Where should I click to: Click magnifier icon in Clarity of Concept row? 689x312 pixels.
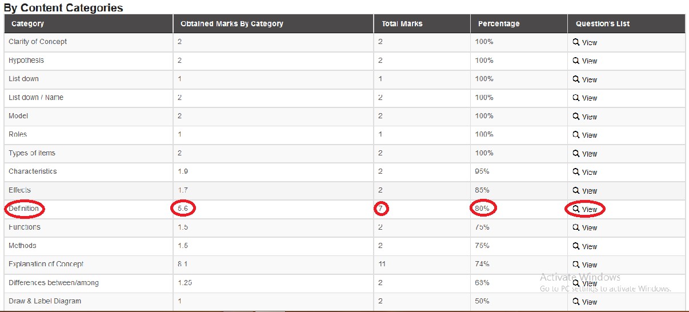pyautogui.click(x=576, y=42)
